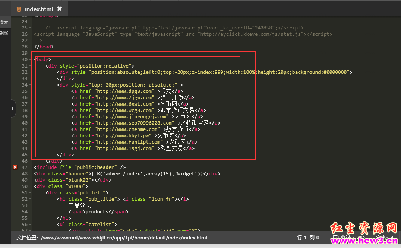Click the 行 1, 列 0 cursor position indicator
This screenshot has height=248, width=401.
tap(308, 238)
